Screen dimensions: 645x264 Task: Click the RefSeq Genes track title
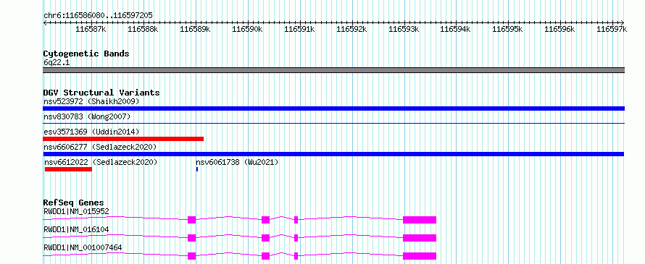click(x=73, y=203)
